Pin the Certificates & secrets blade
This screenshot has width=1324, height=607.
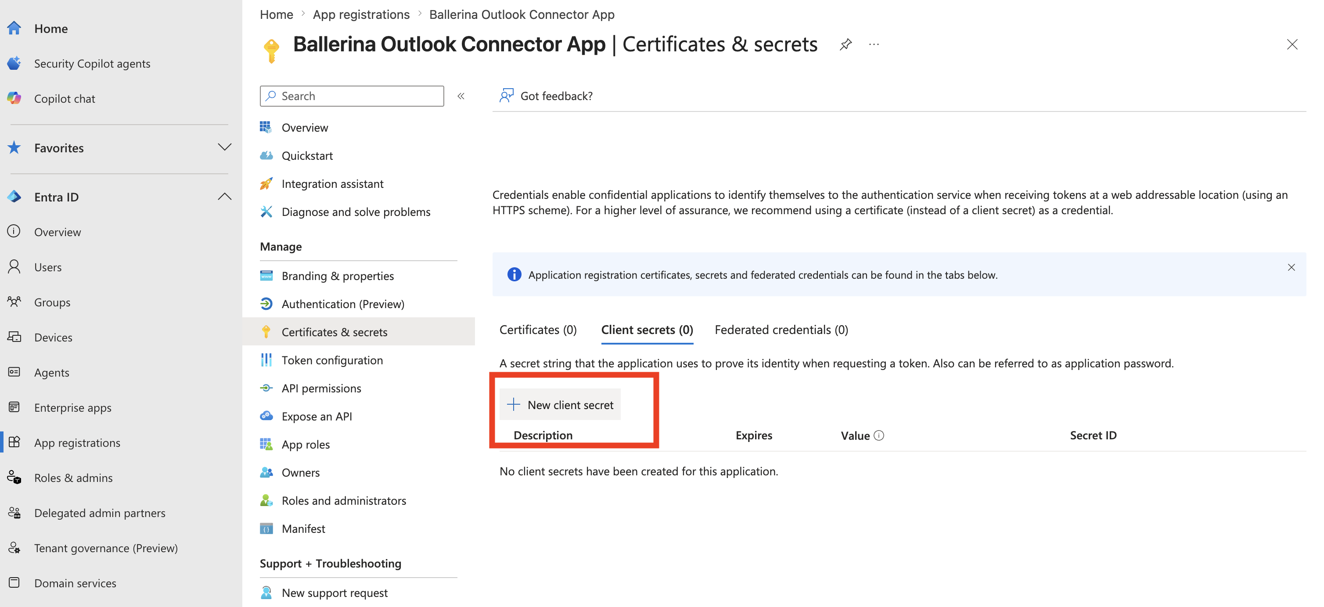coord(845,45)
